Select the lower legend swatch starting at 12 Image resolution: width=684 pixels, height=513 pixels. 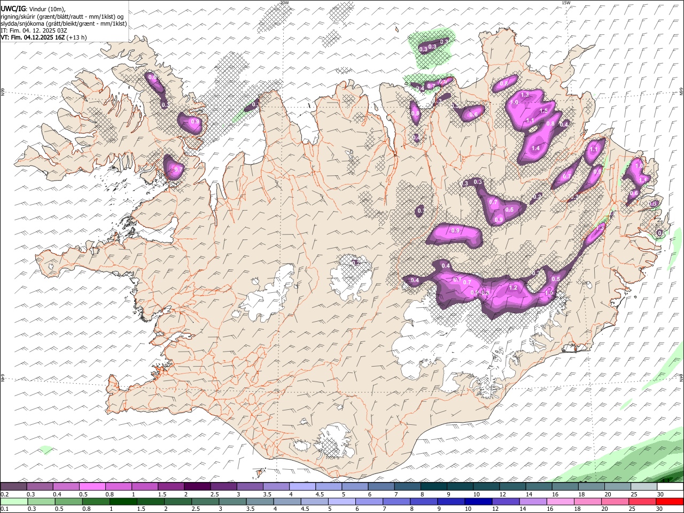tap(504, 502)
